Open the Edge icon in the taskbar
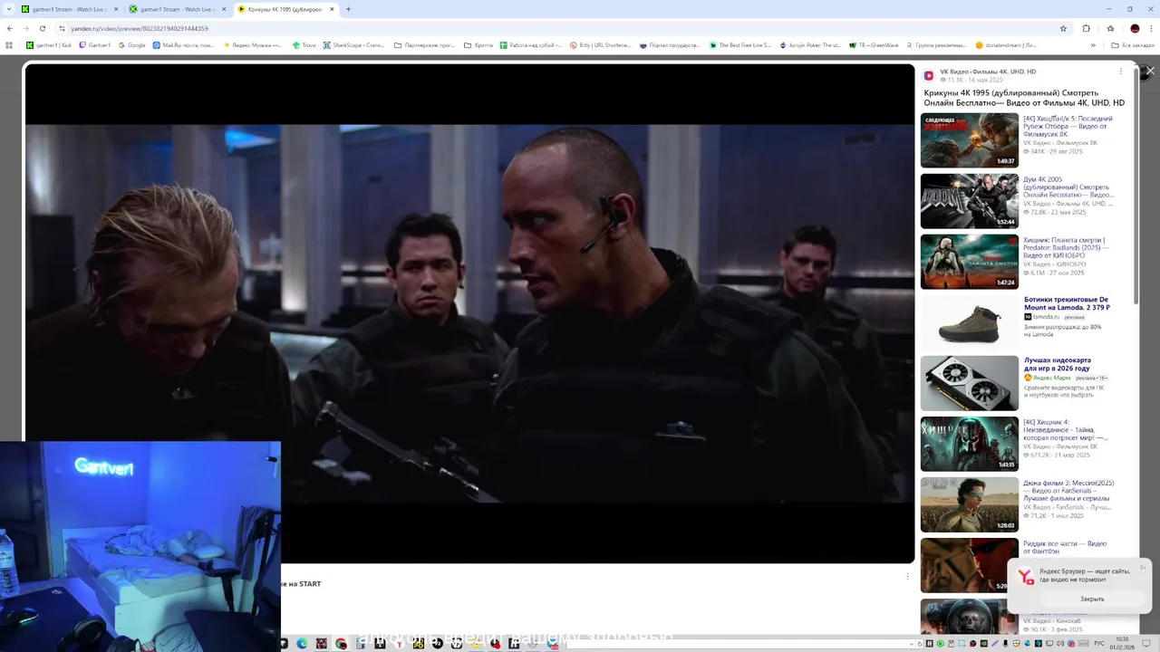The image size is (1160, 652). 302,644
